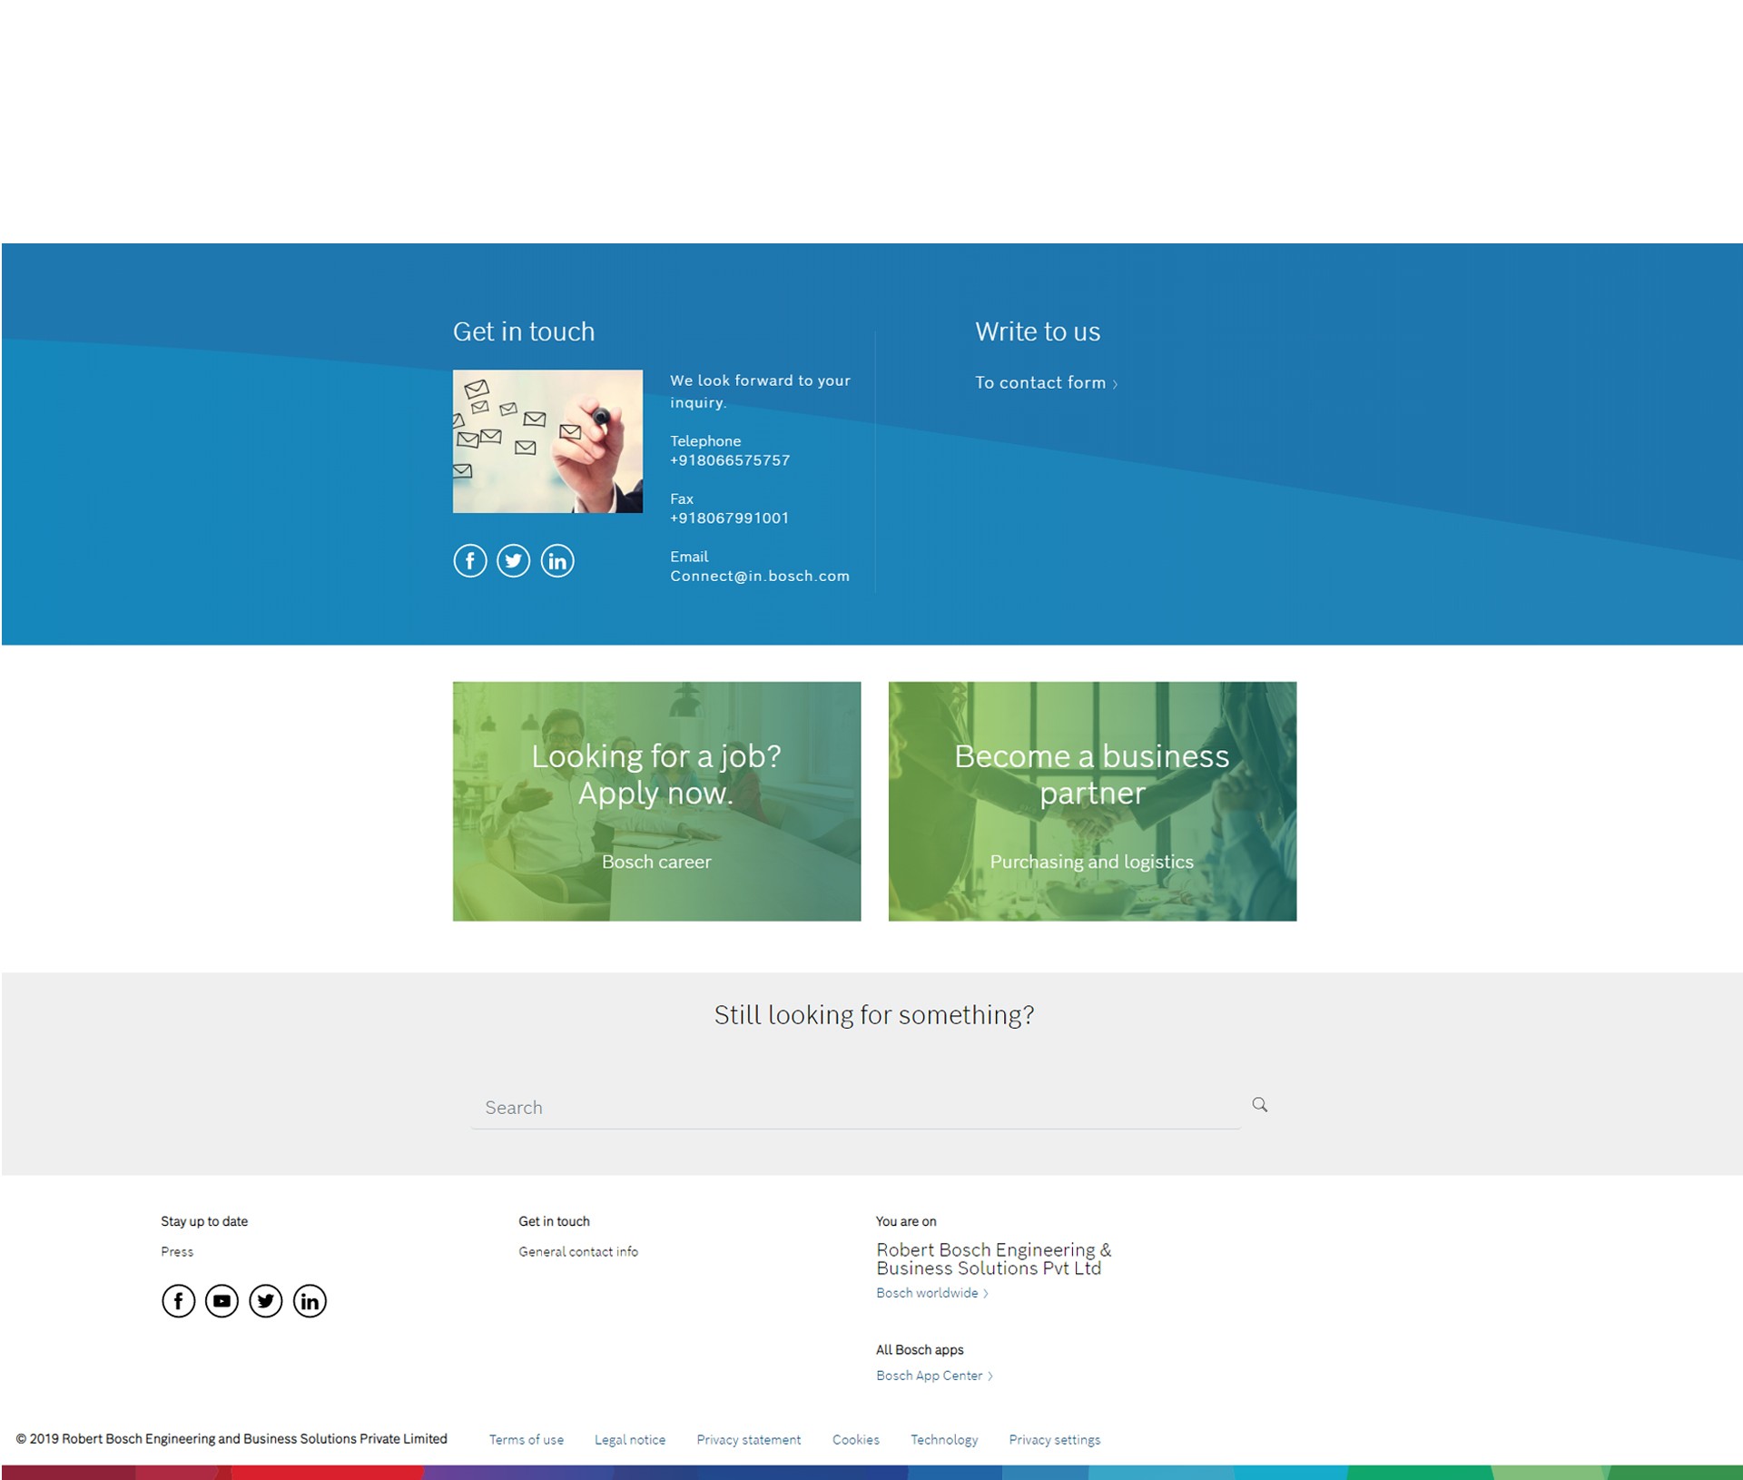Screen dimensions: 1743x1480
Task: Open LinkedIn icon in footer
Action: [x=310, y=1301]
